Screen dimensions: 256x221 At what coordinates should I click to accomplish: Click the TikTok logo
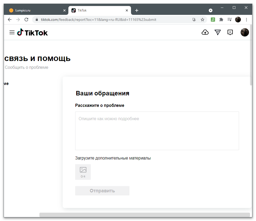tap(32, 32)
